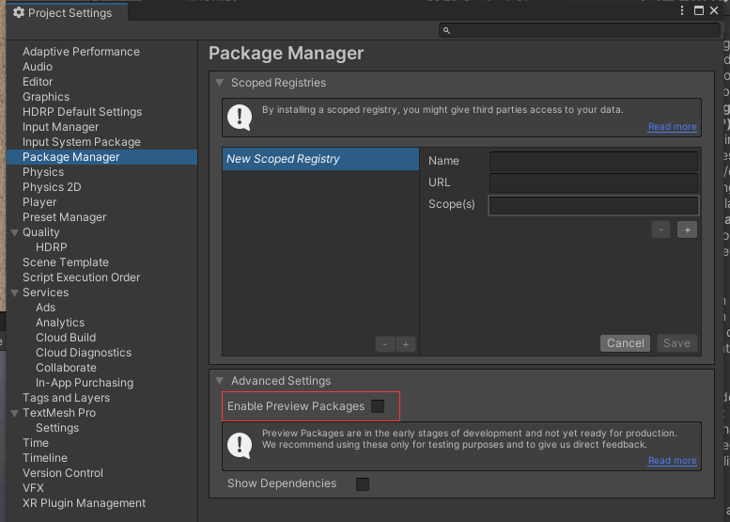Image resolution: width=730 pixels, height=522 pixels.
Task: Remove selected registry with minus button
Action: tap(385, 344)
